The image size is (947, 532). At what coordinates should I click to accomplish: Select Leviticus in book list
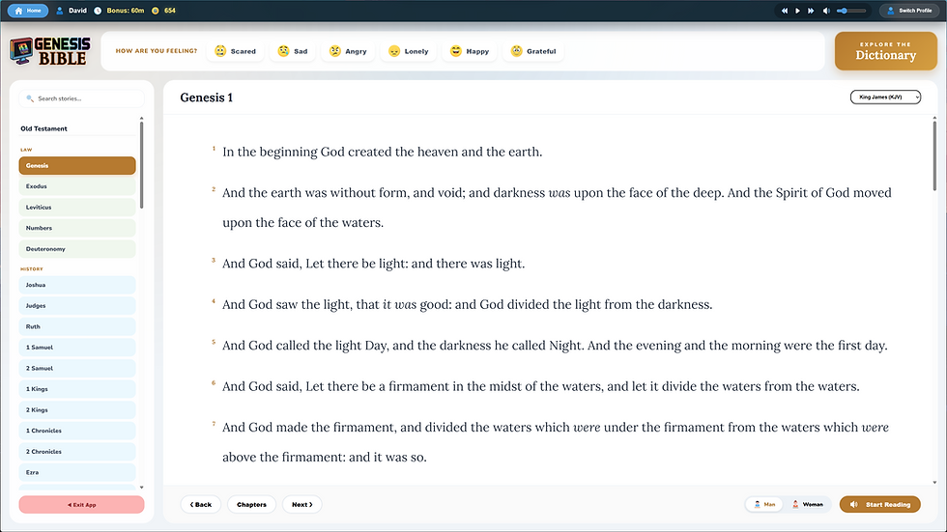coord(77,207)
